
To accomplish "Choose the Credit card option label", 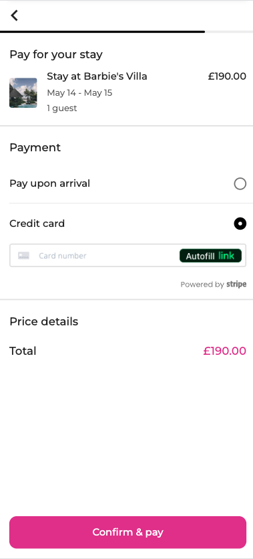I will tap(37, 224).
